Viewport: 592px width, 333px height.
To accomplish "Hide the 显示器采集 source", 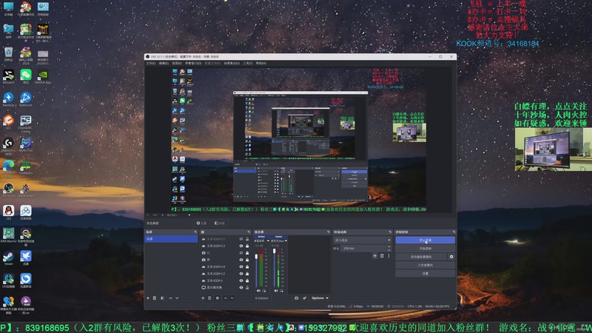I will tap(241, 288).
